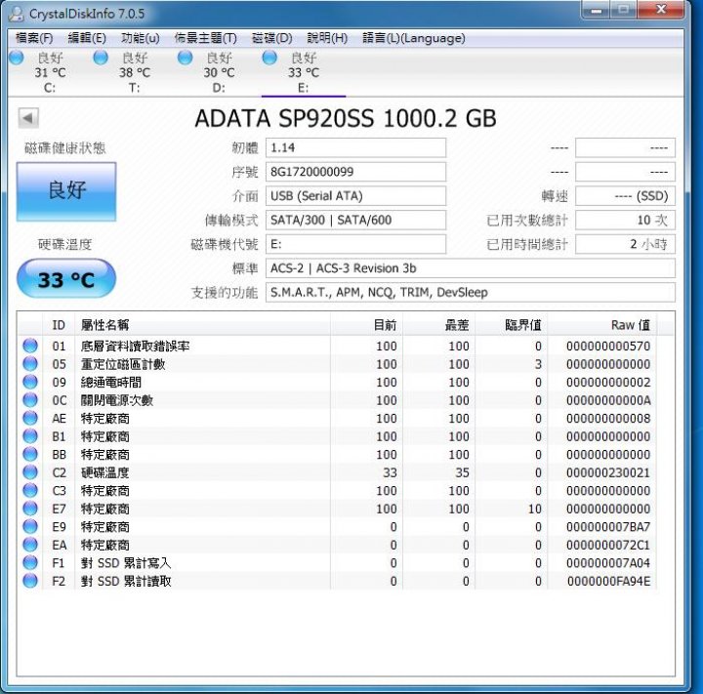Click status orb of attribute BB
The width and height of the screenshot is (703, 694).
(30, 454)
